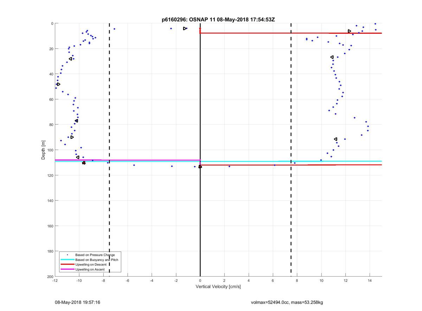Click the x-axis tick label "-12"
Image resolution: width=422 pixels, height=311 pixels.
55,280
